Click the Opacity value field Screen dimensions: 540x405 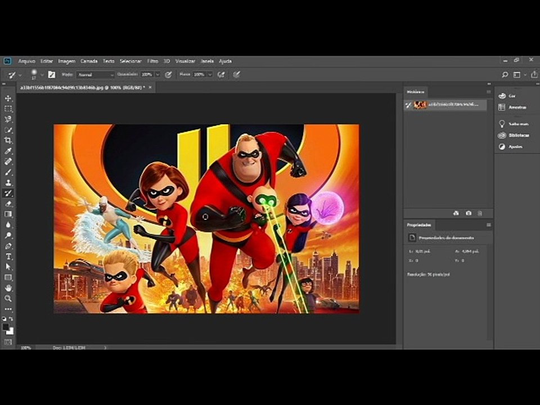(x=147, y=74)
